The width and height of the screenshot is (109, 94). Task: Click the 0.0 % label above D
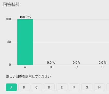[x=102, y=62]
